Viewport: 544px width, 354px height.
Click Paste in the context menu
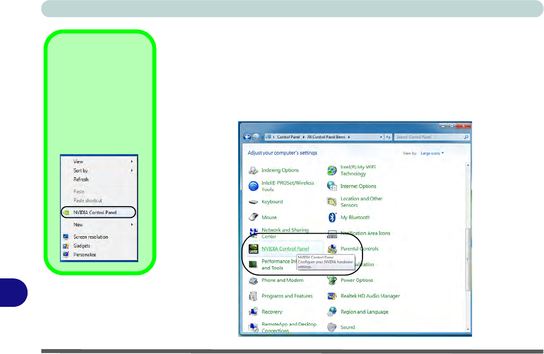click(99, 191)
